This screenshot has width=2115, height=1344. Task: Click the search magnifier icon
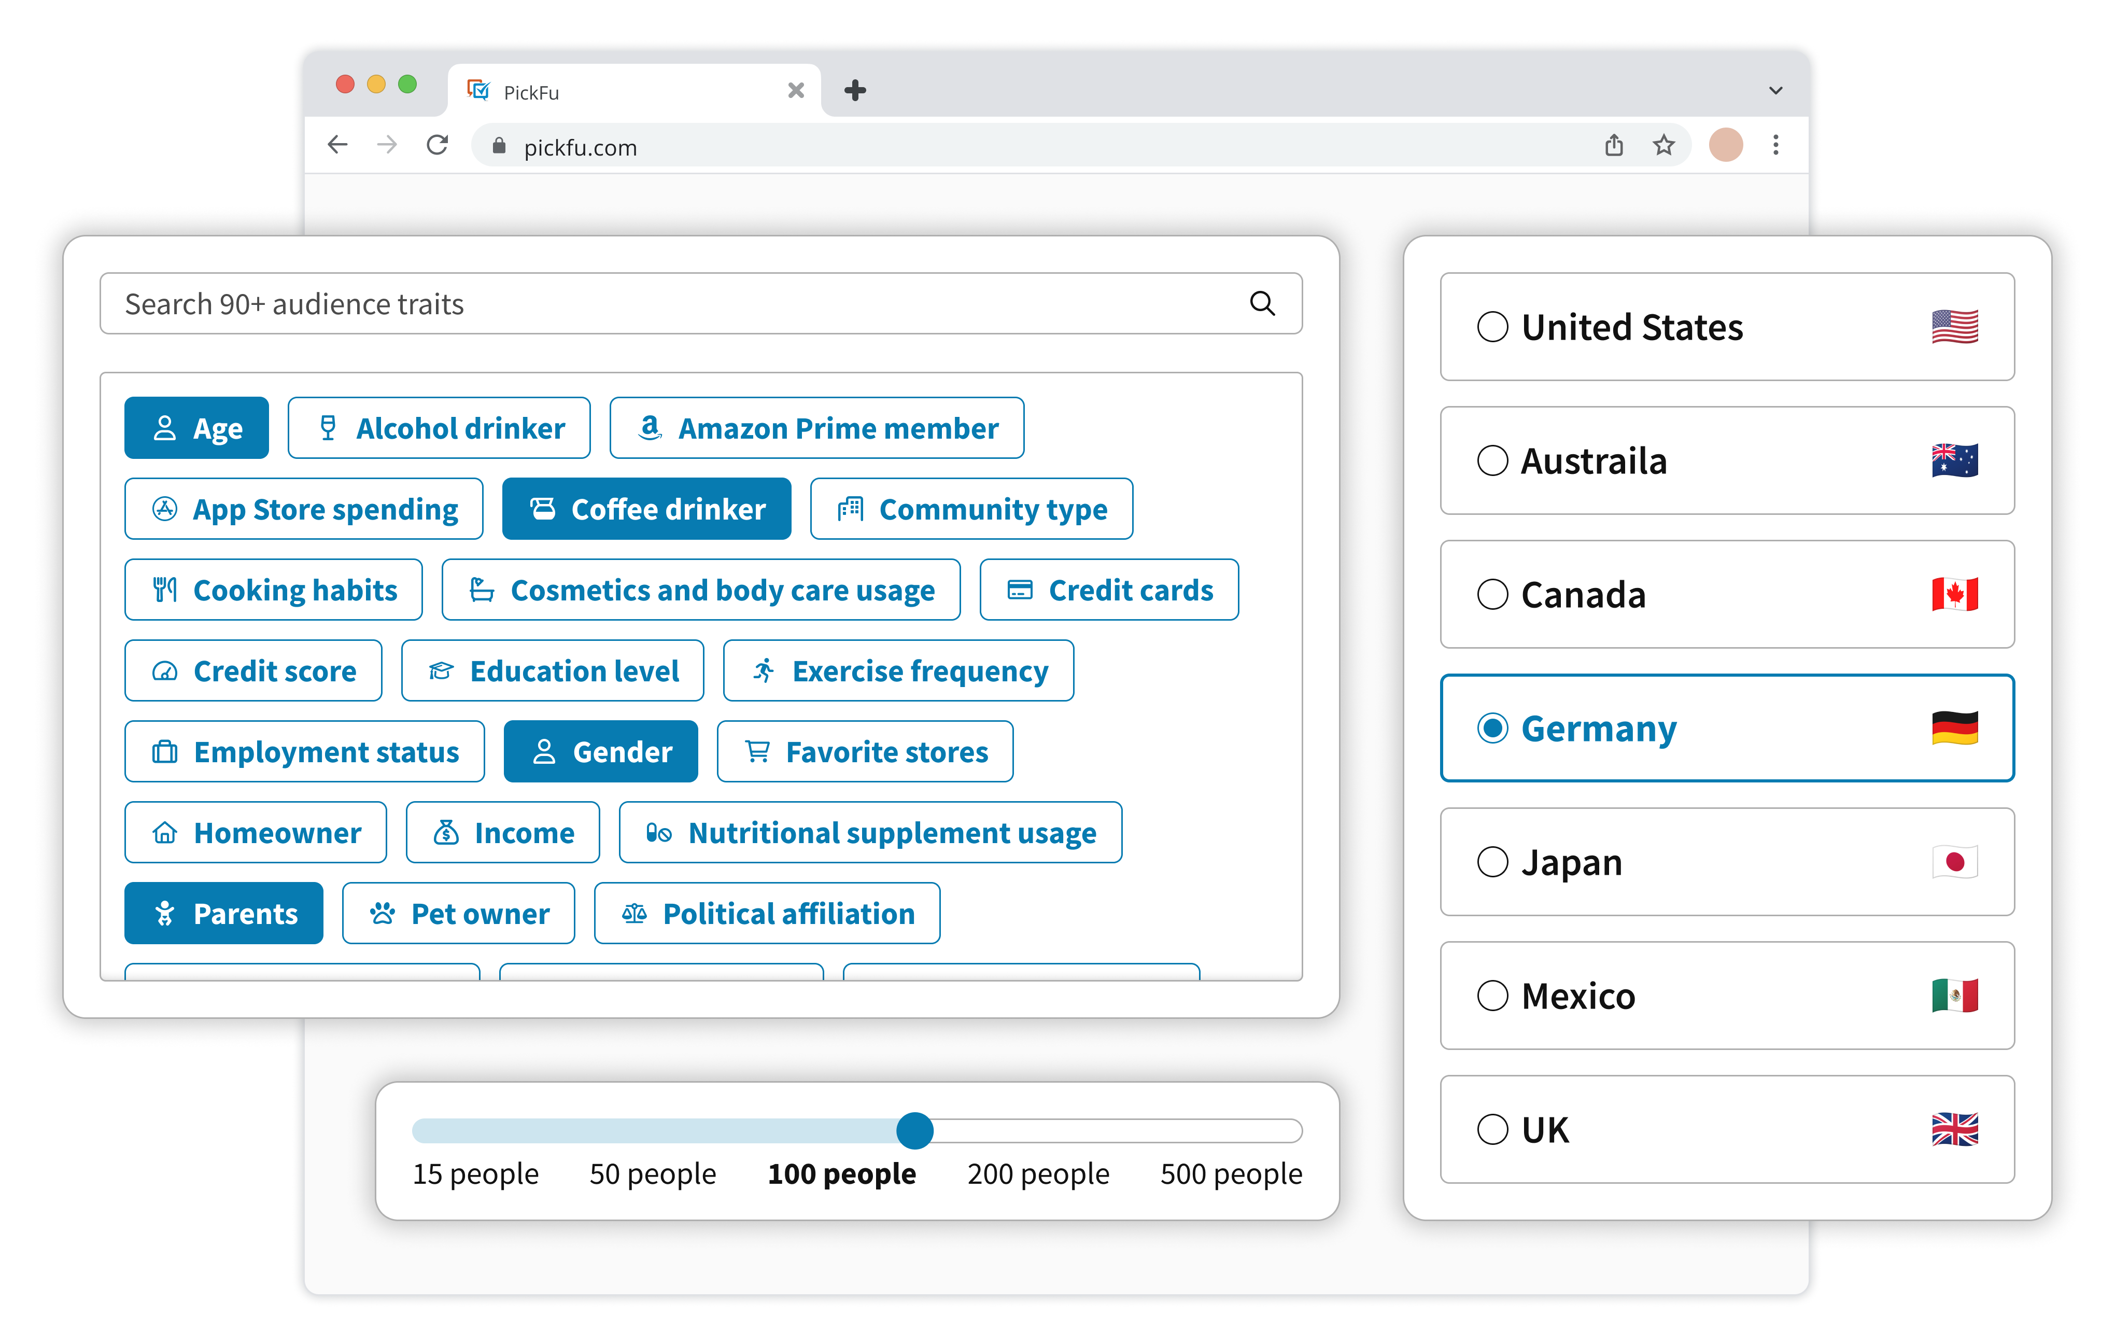[1262, 304]
